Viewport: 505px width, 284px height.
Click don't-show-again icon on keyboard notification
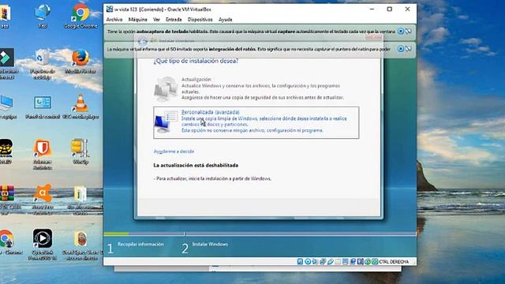[409, 32]
